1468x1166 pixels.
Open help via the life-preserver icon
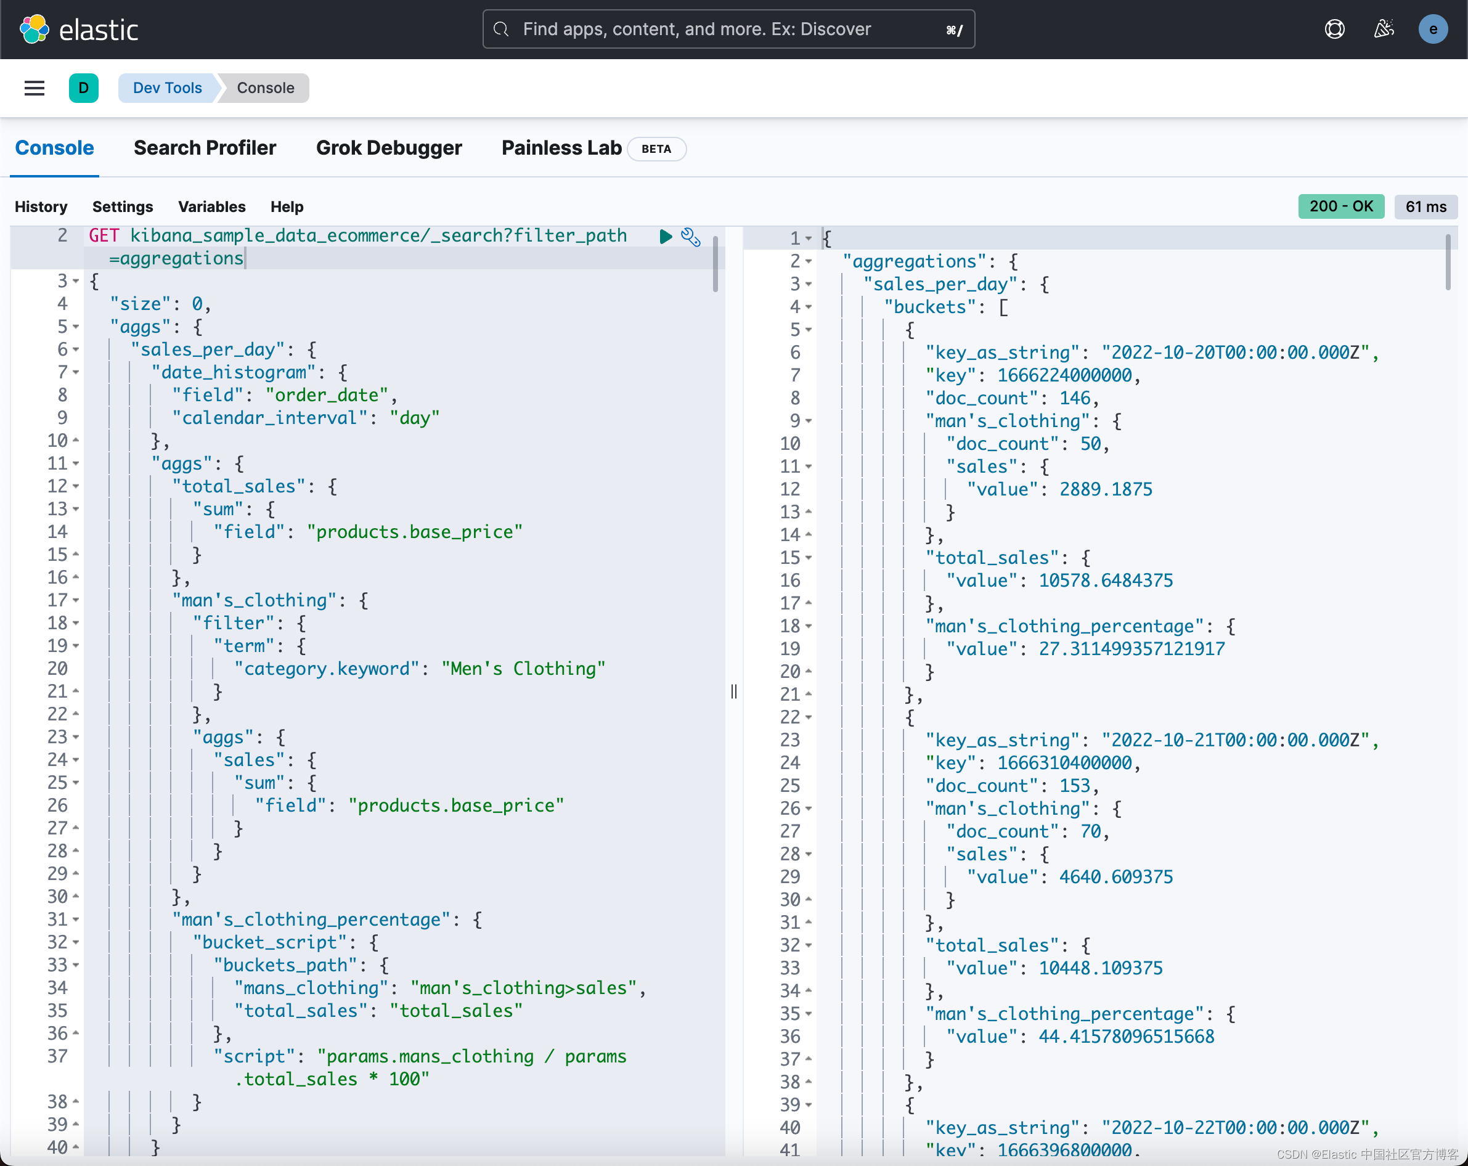point(1334,28)
